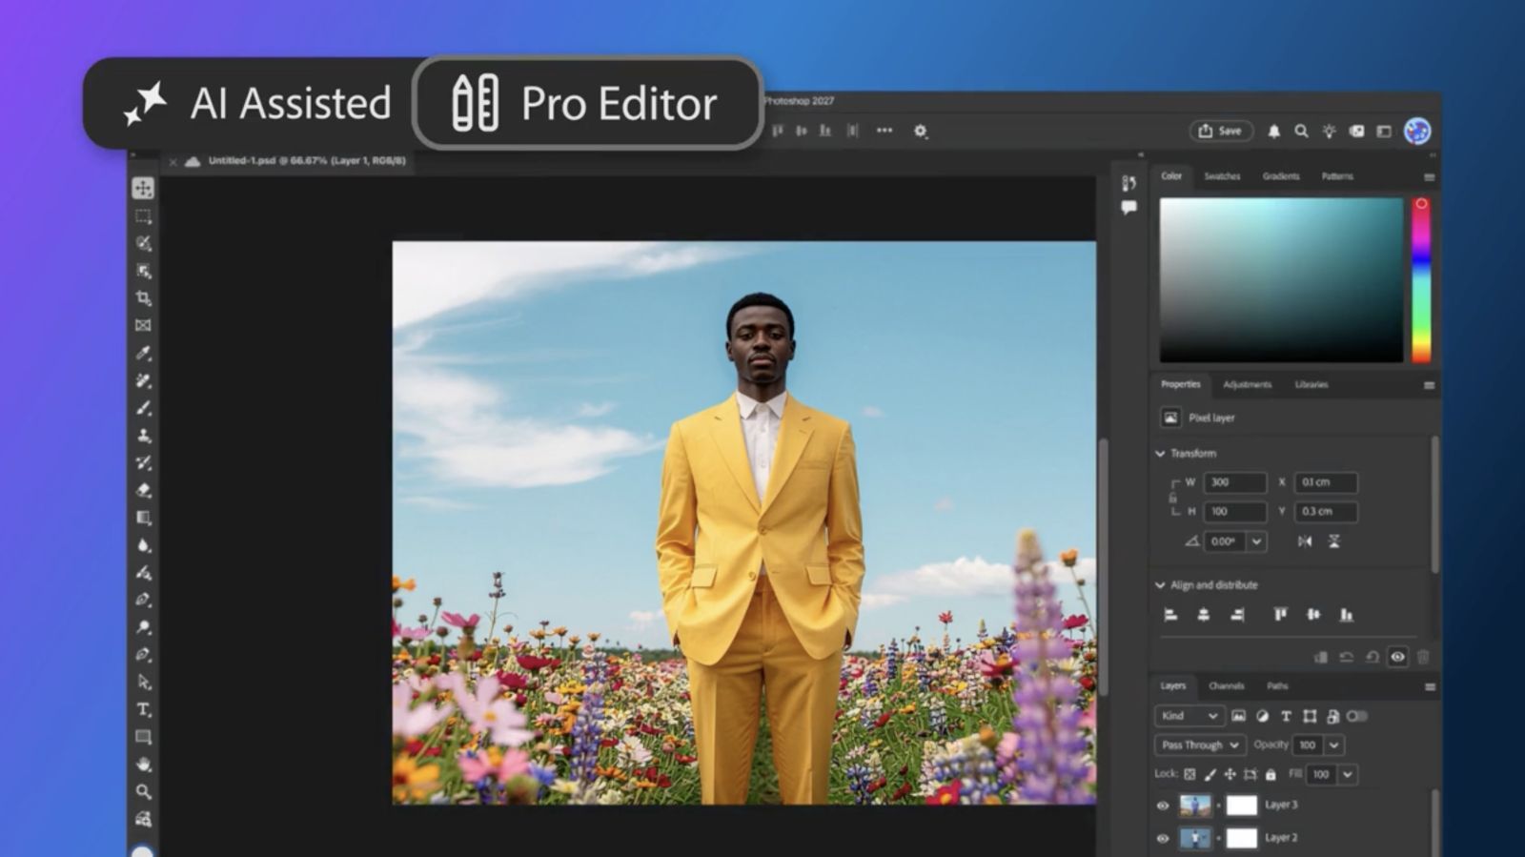Select the Move tool
The image size is (1525, 857).
[x=143, y=188]
